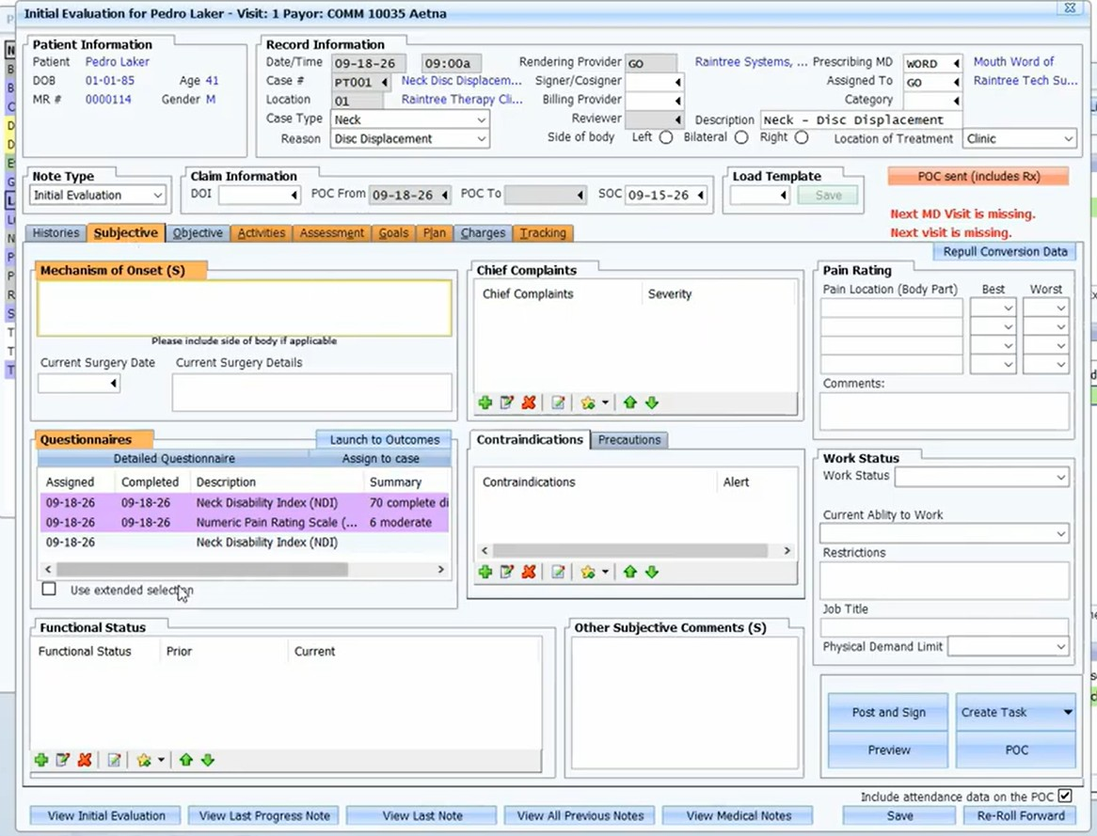1097x836 pixels.
Task: Click POC sent (includes Rx) status button
Action: coord(978,176)
